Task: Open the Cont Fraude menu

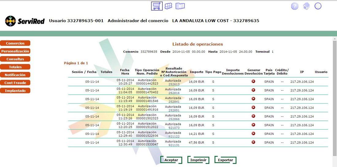Action: tap(15, 83)
